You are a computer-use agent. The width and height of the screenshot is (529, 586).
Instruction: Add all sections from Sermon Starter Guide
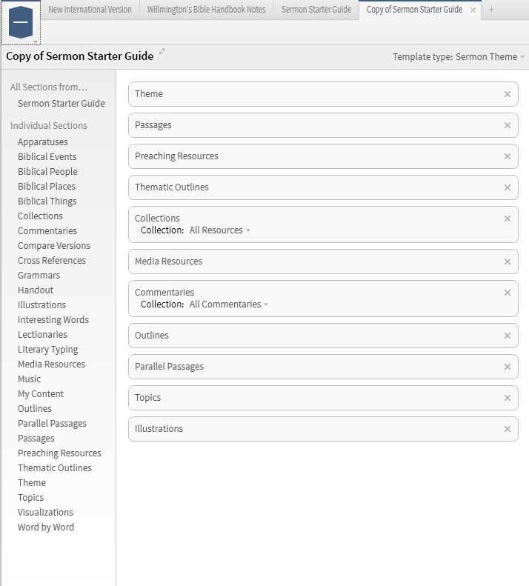pos(61,104)
